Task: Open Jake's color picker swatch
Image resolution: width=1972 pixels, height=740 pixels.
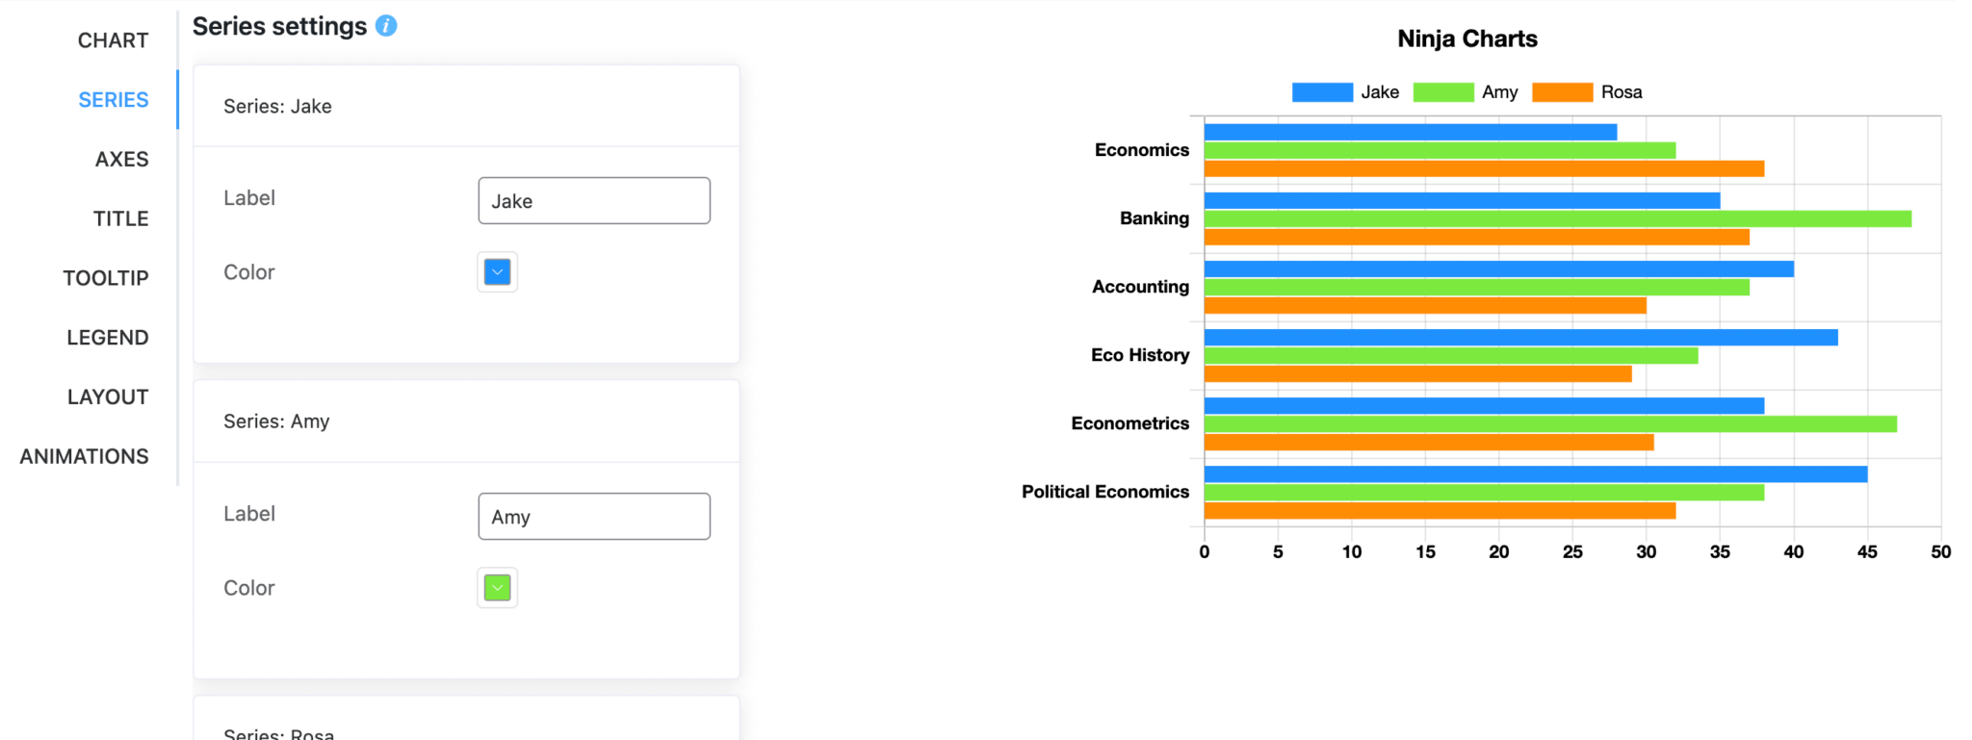Action: click(497, 271)
